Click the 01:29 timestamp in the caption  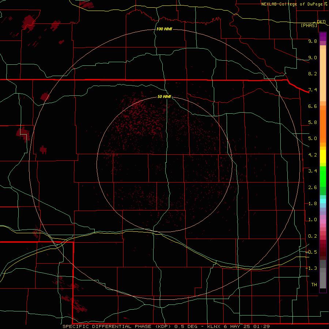coord(261,326)
